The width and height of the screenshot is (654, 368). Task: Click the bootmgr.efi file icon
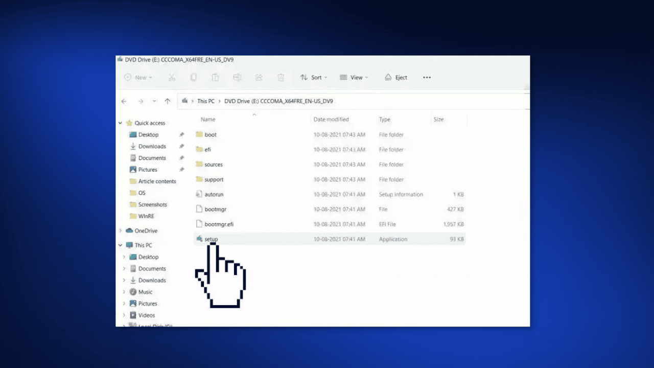(x=200, y=224)
